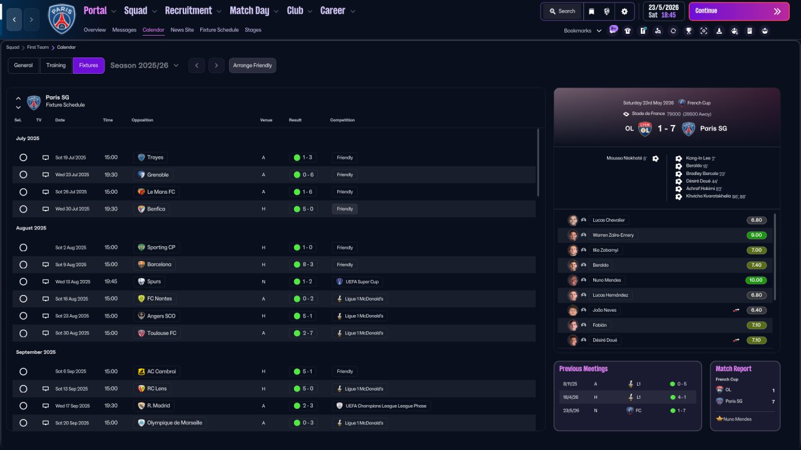Click the Lucas Chevalier player photo

tap(573, 220)
